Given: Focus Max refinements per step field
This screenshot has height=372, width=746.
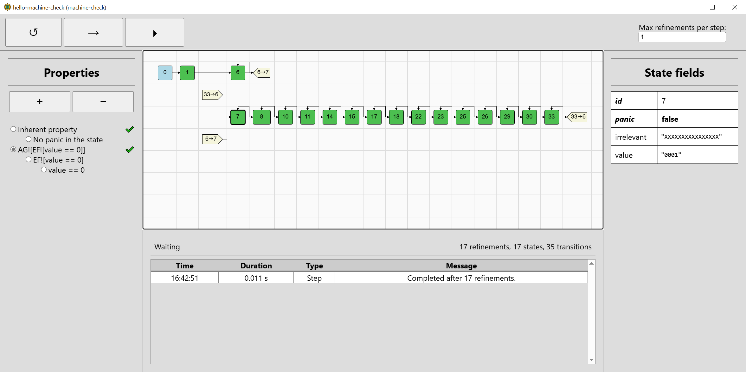Looking at the screenshot, I should 682,37.
